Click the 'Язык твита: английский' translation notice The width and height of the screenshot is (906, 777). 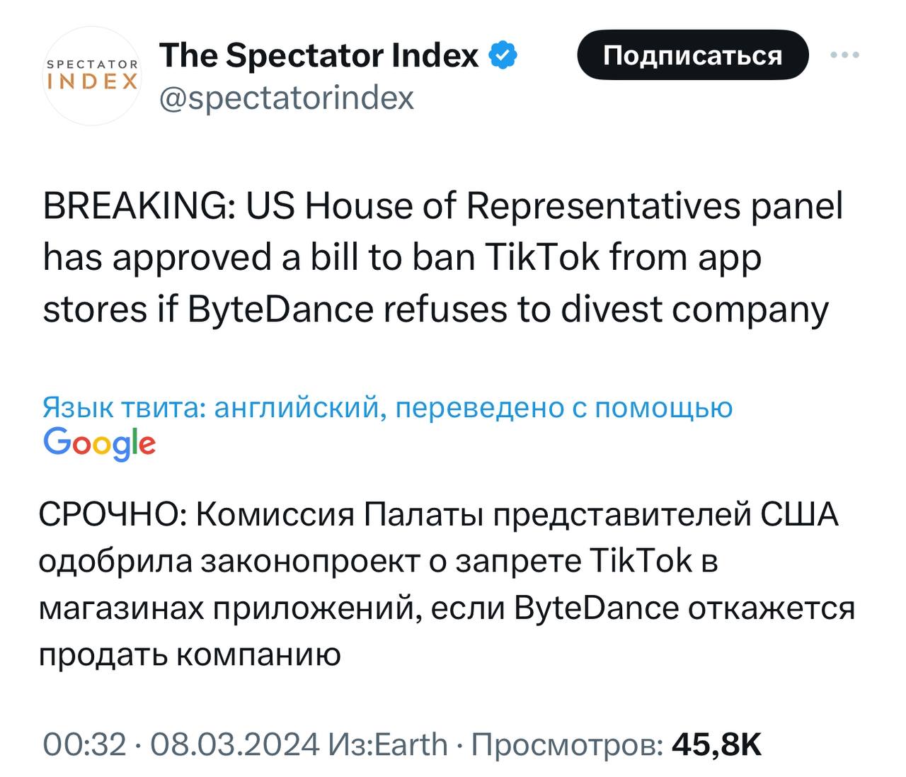[x=212, y=407]
